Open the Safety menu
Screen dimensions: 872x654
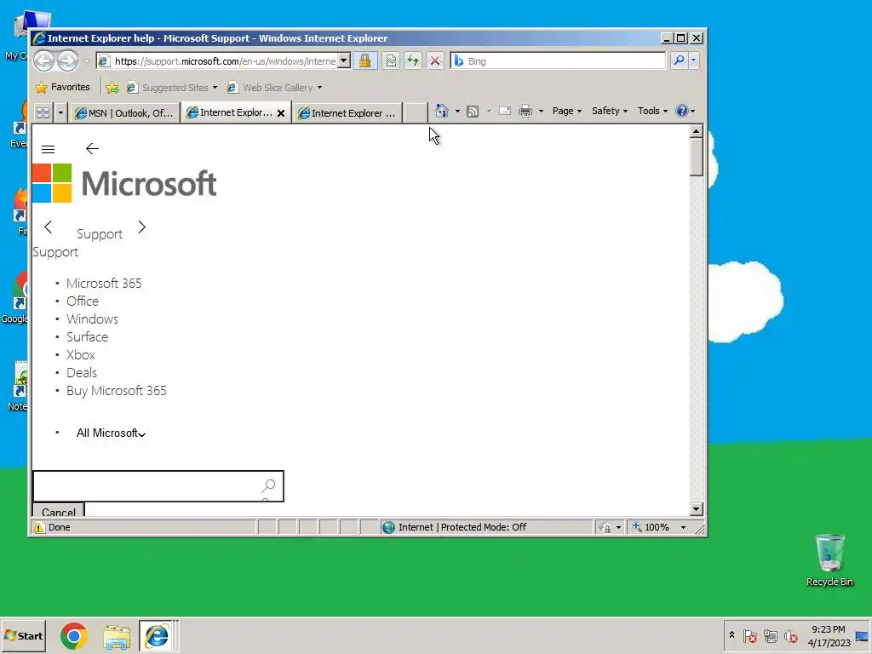click(610, 111)
